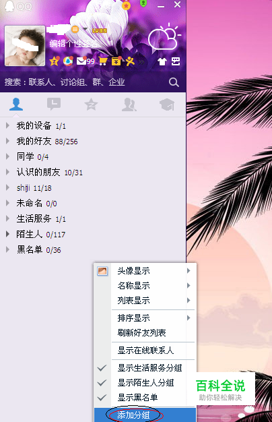Open 名称显示 submenu
Screen dimensions: 272x422
(x=145, y=286)
